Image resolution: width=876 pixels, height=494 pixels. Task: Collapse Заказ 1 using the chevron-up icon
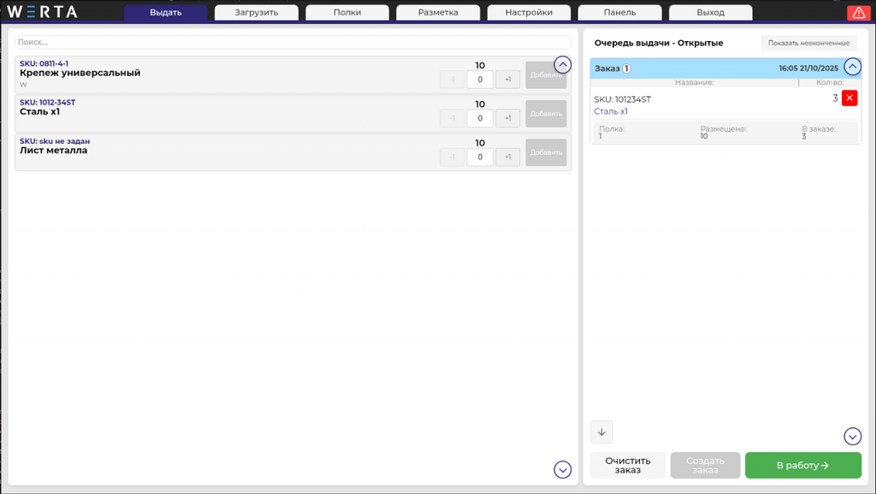pos(852,67)
